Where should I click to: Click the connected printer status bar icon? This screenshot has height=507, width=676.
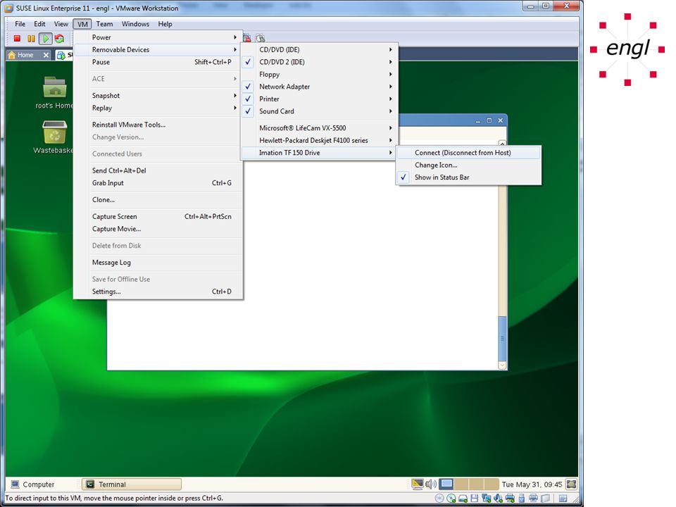(510, 498)
